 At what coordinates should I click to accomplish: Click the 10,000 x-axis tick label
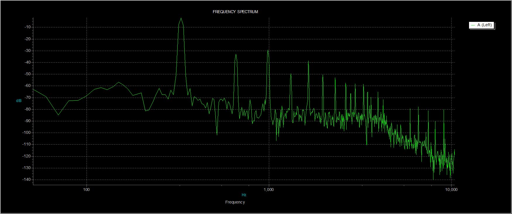(451, 190)
